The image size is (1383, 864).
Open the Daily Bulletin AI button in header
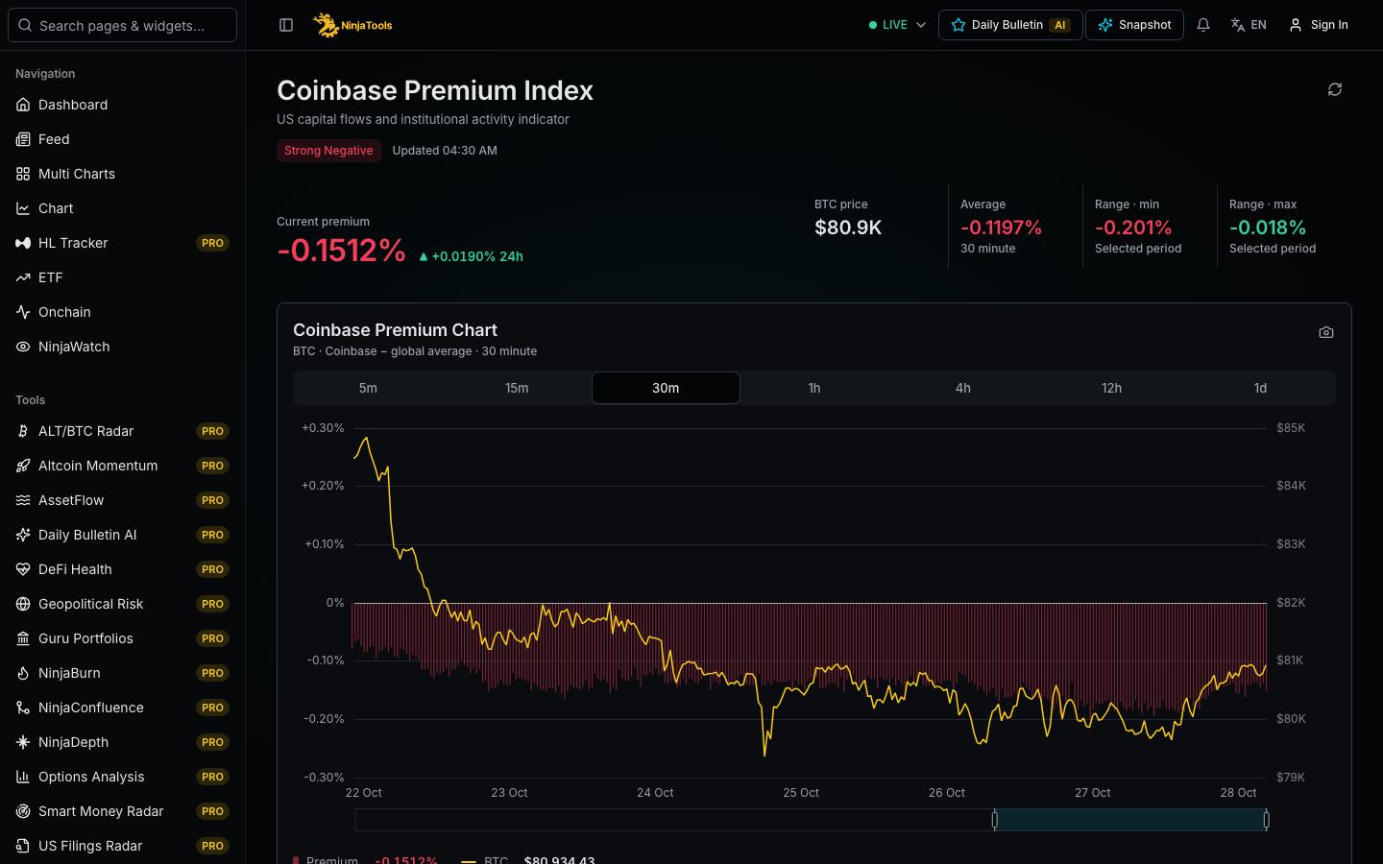click(1010, 25)
